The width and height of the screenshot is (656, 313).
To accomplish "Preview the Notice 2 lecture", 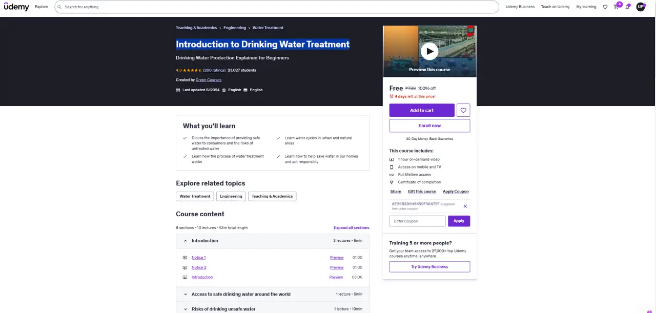I will 337,267.
